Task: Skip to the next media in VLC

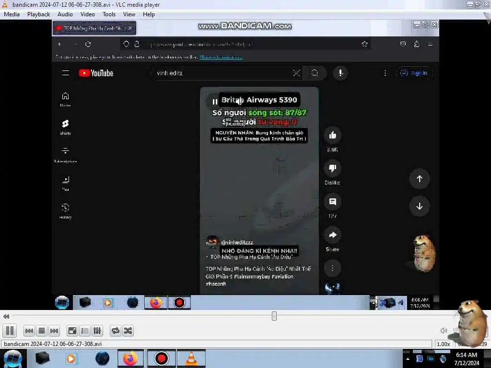Action: [x=54, y=331]
